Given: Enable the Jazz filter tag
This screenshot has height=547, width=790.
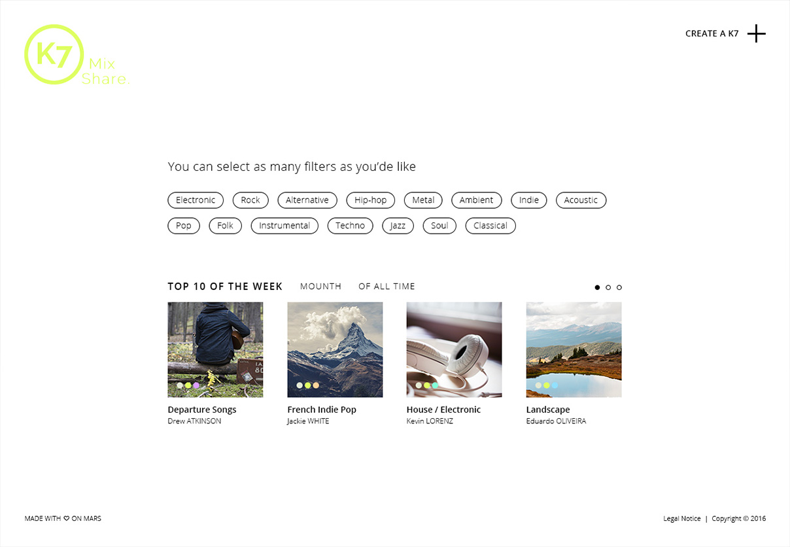Looking at the screenshot, I should tap(398, 226).
